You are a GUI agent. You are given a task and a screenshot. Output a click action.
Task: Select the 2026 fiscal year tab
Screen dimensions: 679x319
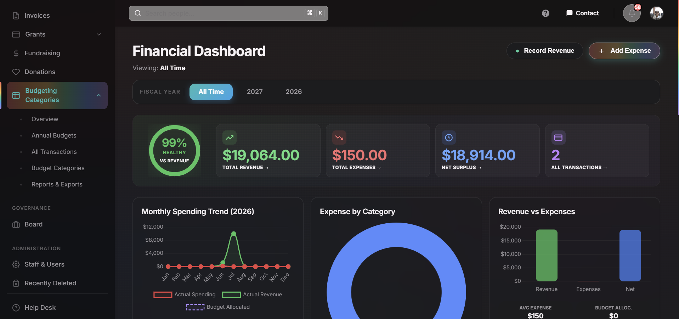[x=294, y=92]
